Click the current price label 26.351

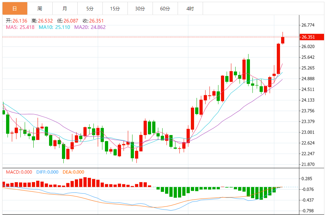click(312, 37)
